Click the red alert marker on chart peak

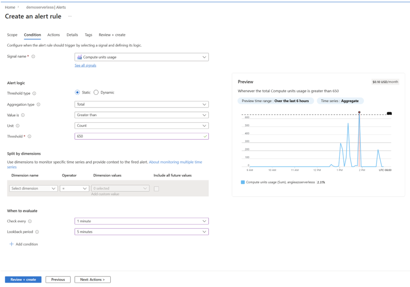click(x=359, y=112)
